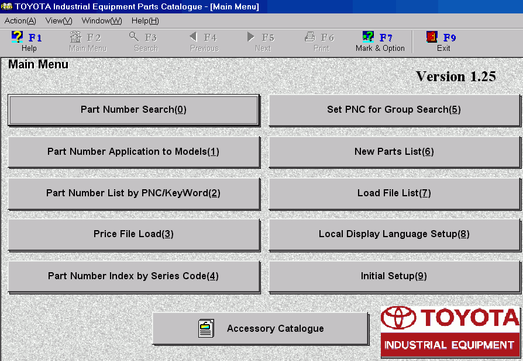This screenshot has width=523, height=361.
Task: Choose Set PNC for Group Search(5)
Action: tap(394, 110)
